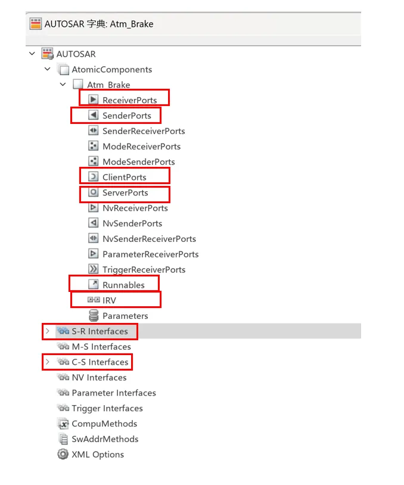Click the Parameters database stack icon
The height and width of the screenshot is (485, 404).
[94, 316]
